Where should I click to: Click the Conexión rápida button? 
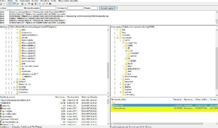click(107, 8)
